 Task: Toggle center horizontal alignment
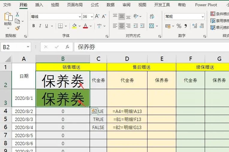point(122,26)
